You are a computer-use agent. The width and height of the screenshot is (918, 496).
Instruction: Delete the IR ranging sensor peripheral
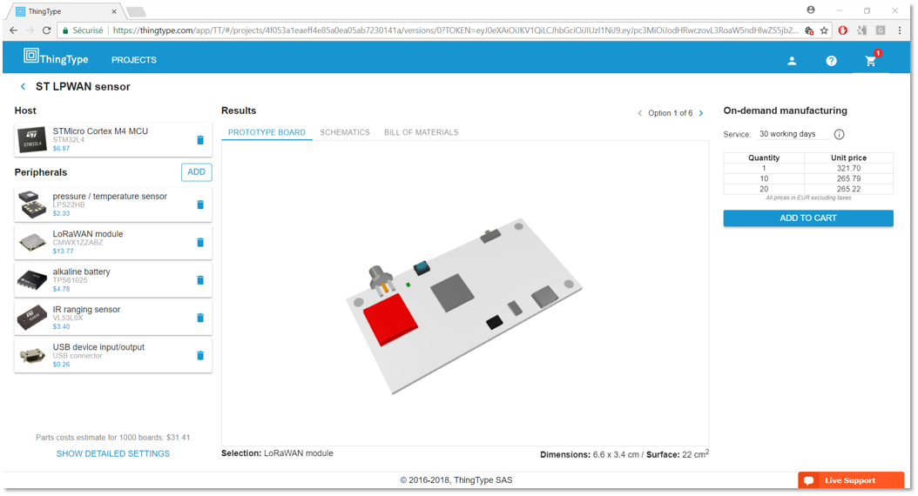tap(200, 318)
